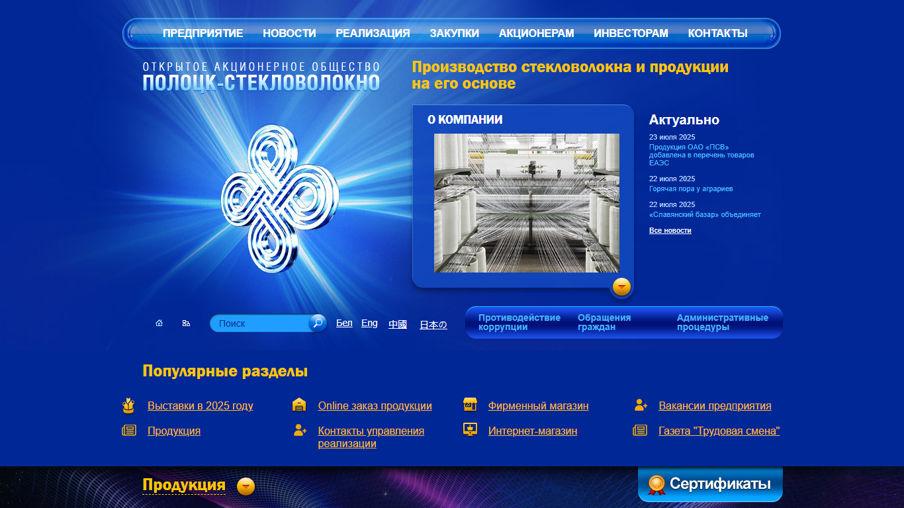This screenshot has height=508, width=904.
Task: Open the КОНТАКТЫ menu
Action: point(718,33)
